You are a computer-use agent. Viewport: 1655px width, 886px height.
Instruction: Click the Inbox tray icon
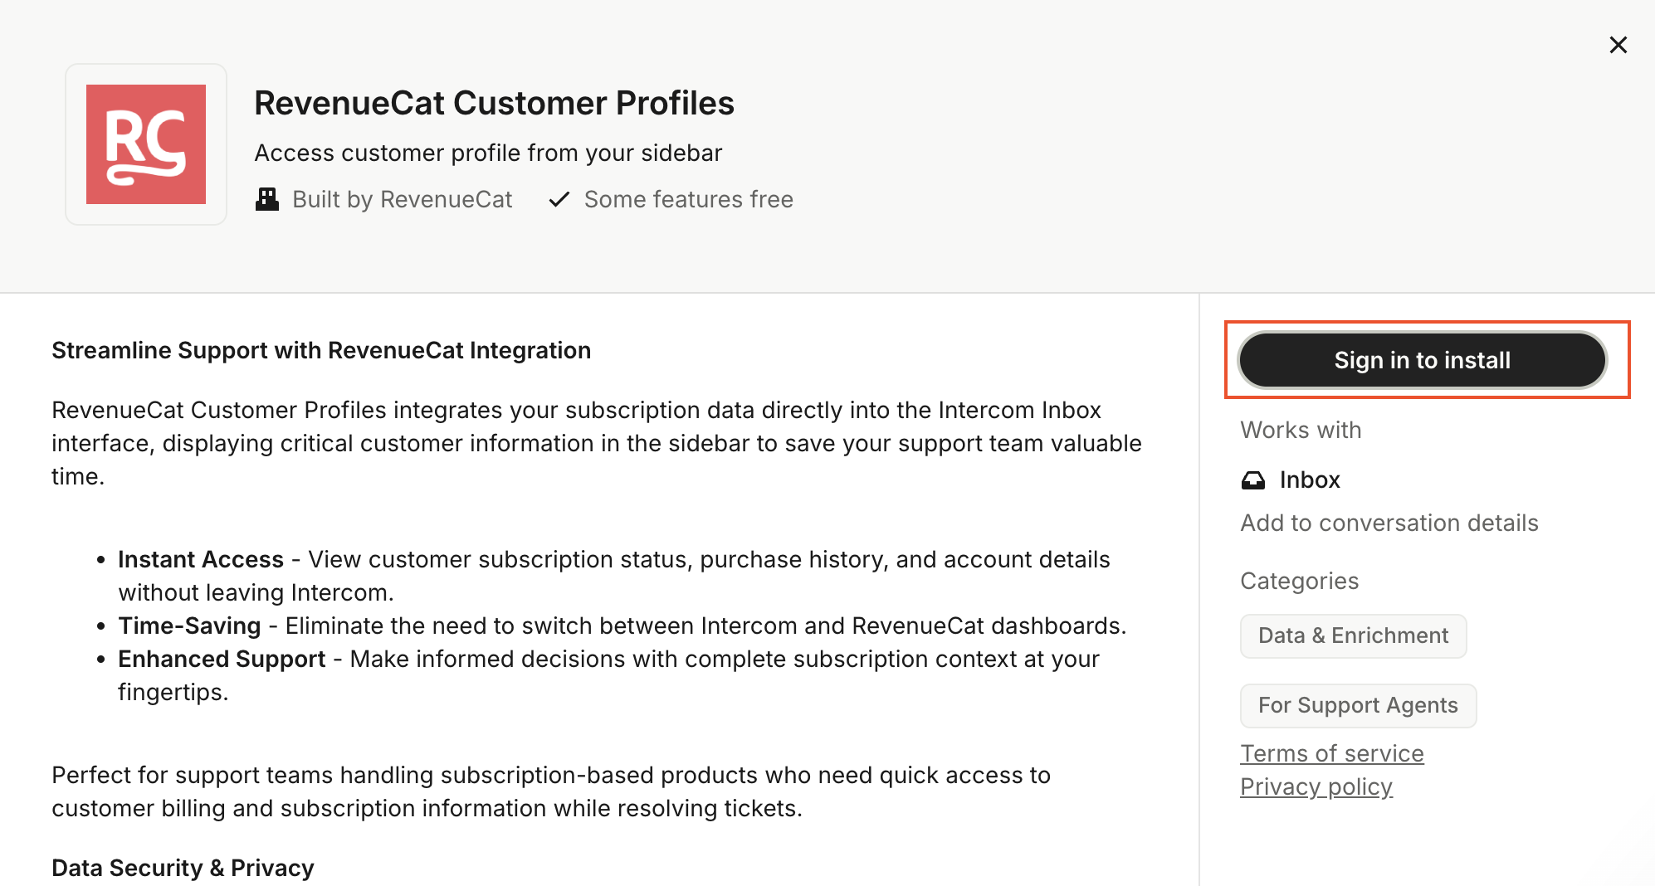click(1253, 480)
